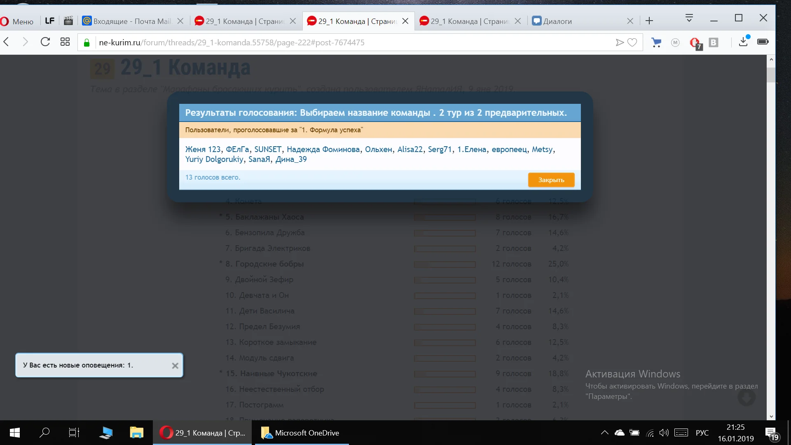The image size is (791, 445).
Task: Dismiss the new notifications popup
Action: point(175,366)
